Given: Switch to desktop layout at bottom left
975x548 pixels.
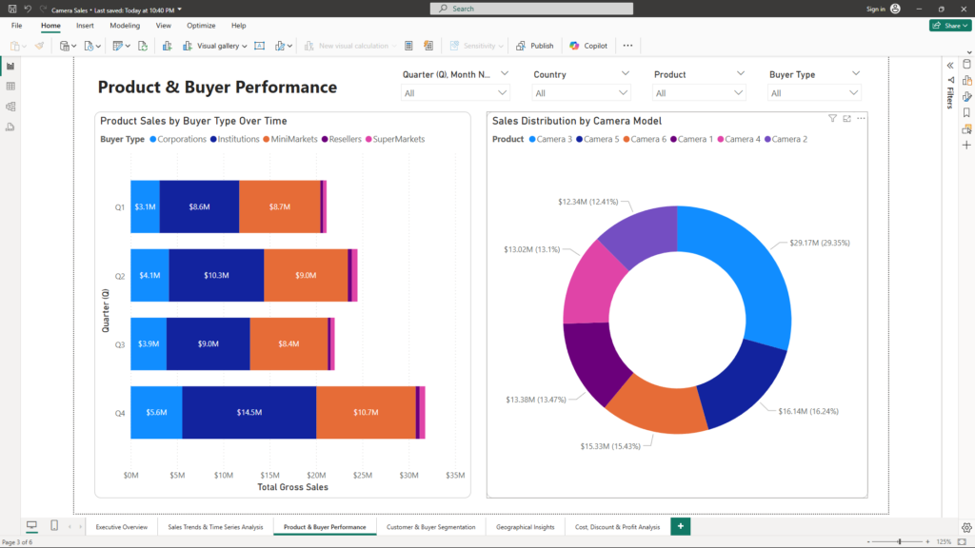Looking at the screenshot, I should click(31, 526).
